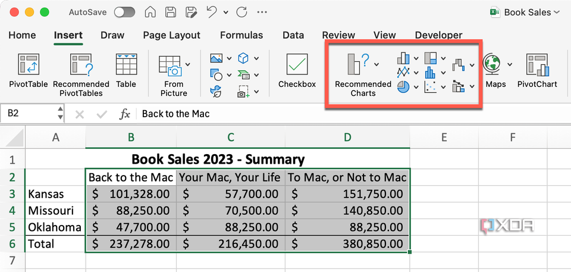Click the formula bar text Back to the Mac
Screen dimensions: 571x272
(176, 114)
